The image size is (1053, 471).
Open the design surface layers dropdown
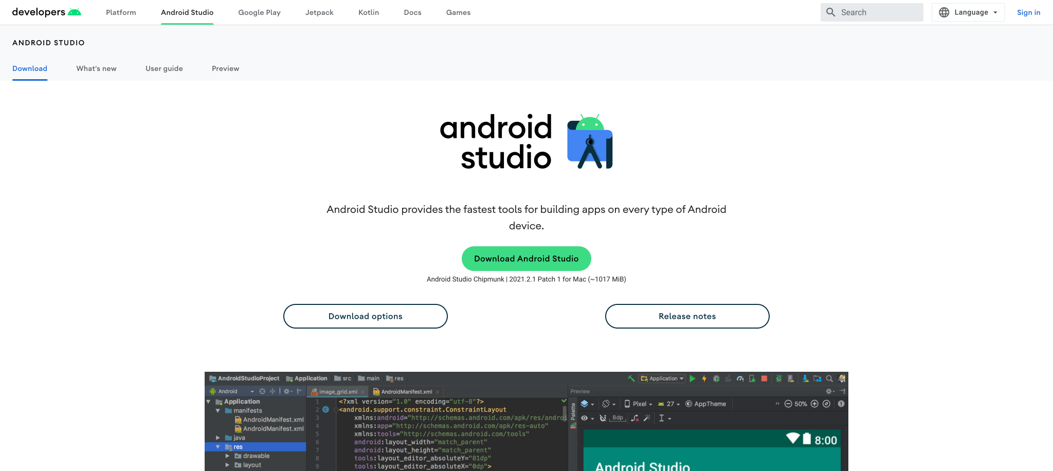(587, 404)
